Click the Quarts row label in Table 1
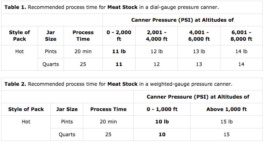The height and width of the screenshot is (144, 265). (x=50, y=64)
